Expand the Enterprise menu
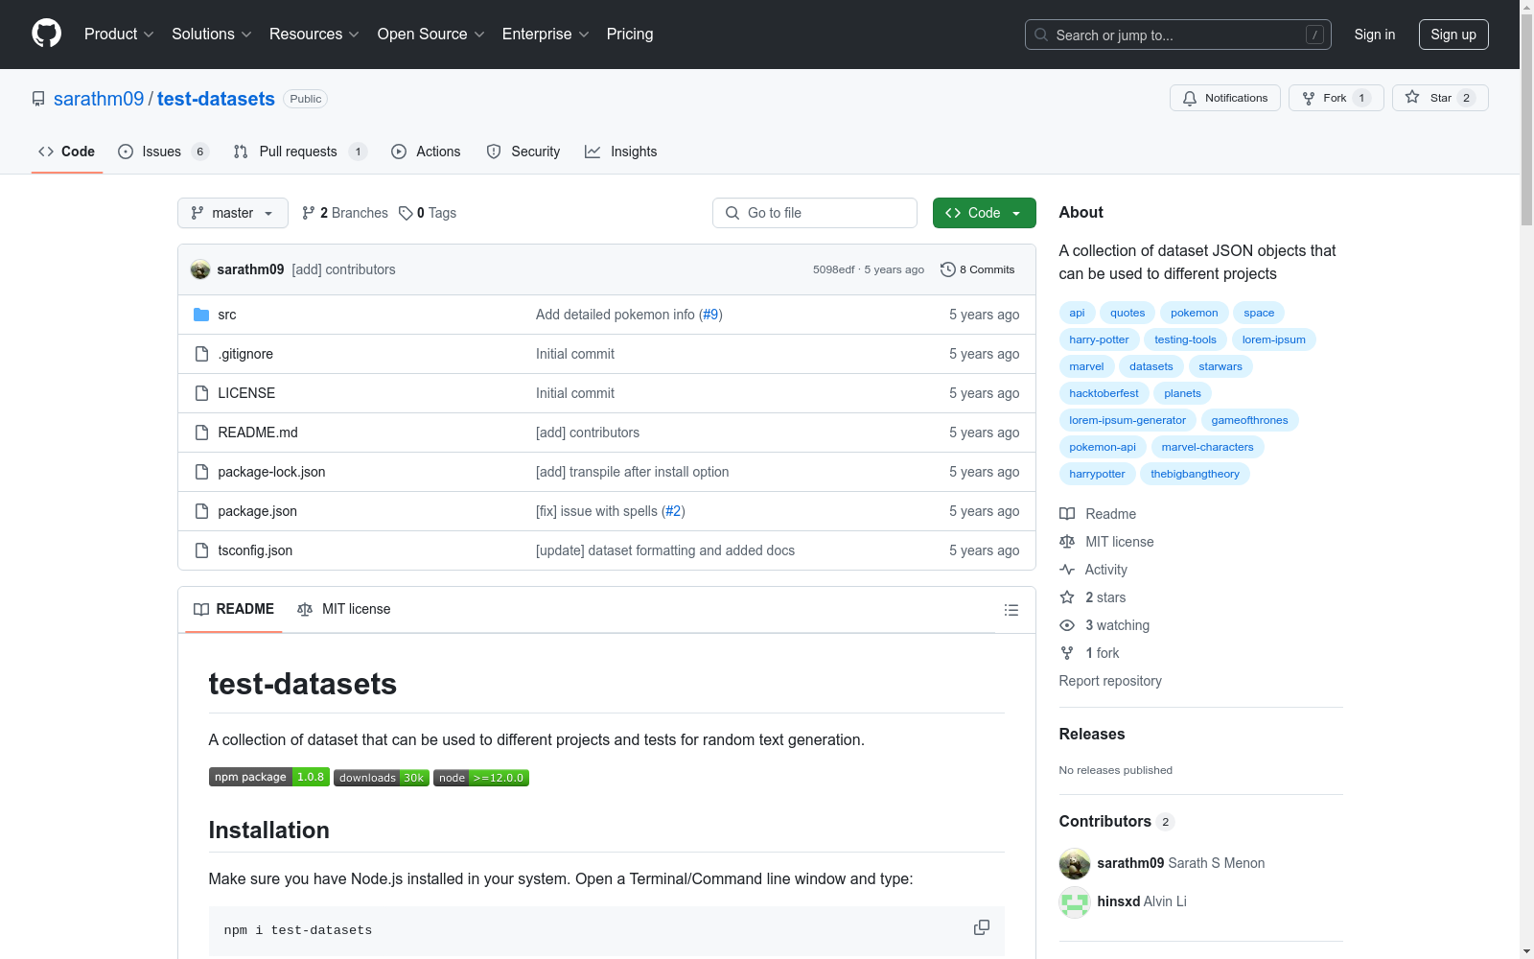Image resolution: width=1534 pixels, height=959 pixels. click(x=546, y=35)
